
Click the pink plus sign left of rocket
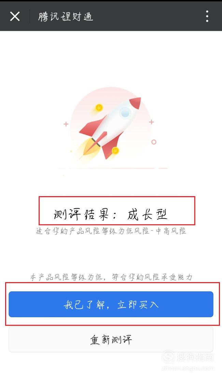click(66, 124)
